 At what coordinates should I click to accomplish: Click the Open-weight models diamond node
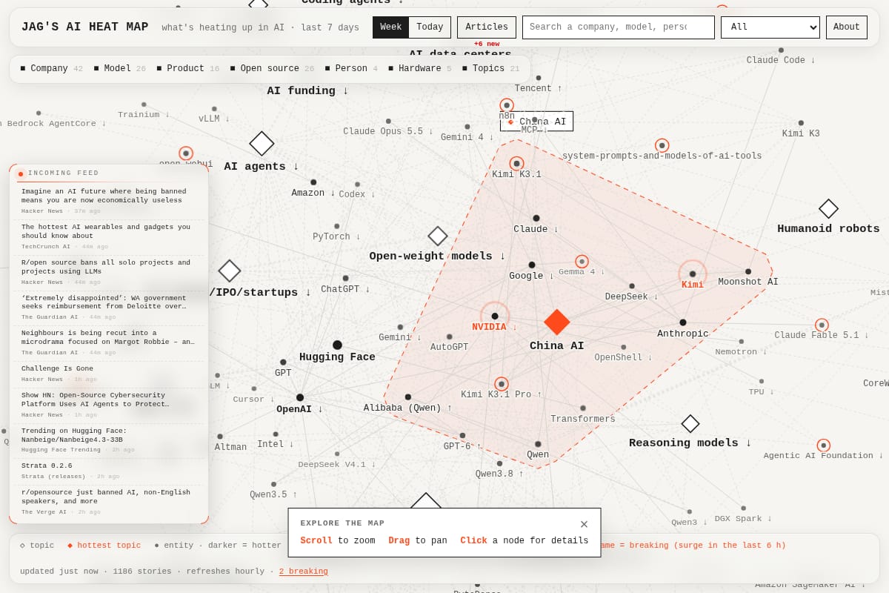pos(438,236)
